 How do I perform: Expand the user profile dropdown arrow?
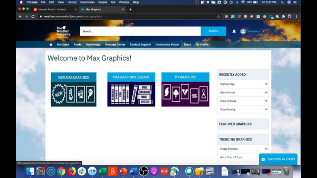click(264, 31)
